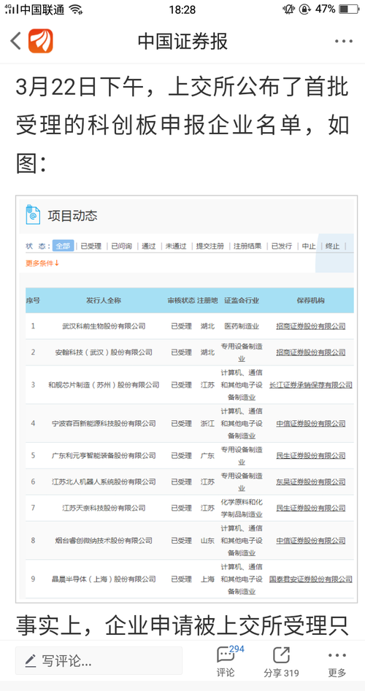365x691 pixels.
Task: Click the 证监会行业 column header
Action: (x=242, y=301)
